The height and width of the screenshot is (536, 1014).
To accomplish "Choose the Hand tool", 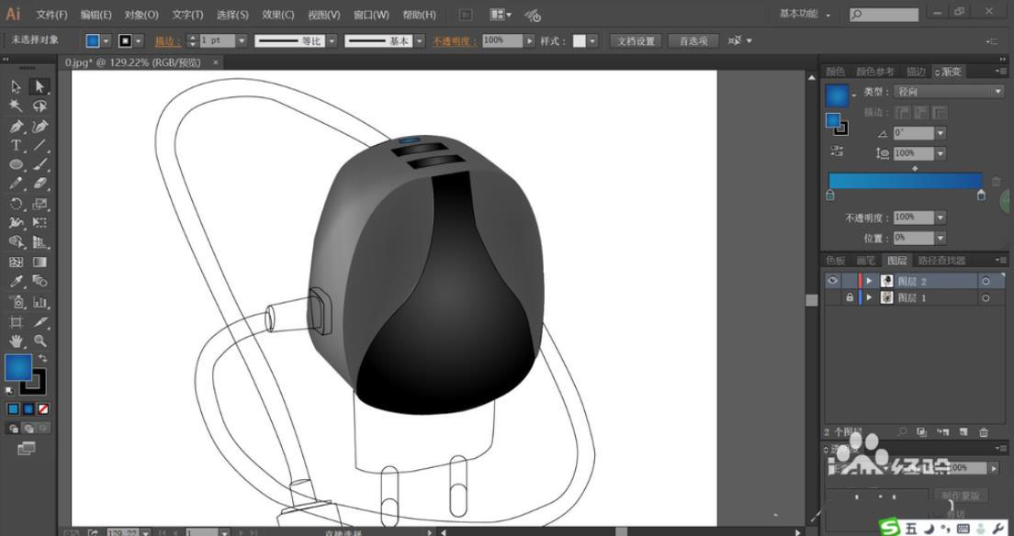I will tap(17, 341).
